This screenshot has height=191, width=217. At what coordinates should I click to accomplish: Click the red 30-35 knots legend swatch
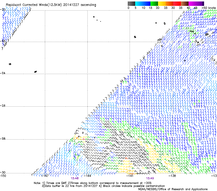point(177,4)
